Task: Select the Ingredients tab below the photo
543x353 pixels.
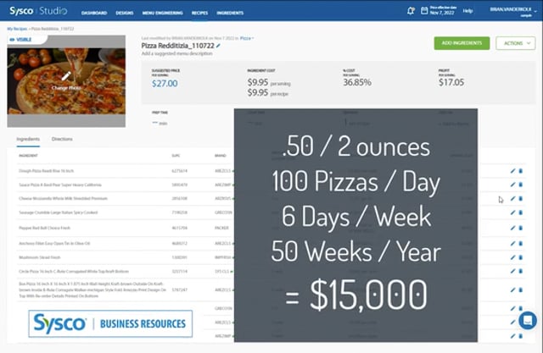Action: click(x=28, y=139)
